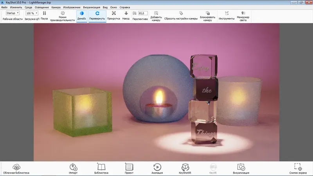The image size is (313, 176).
Task: Open Менеджер света light manager
Action: (x=243, y=16)
